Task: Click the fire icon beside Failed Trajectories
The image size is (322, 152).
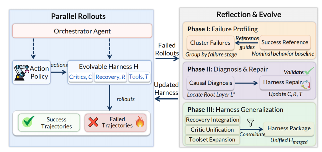Action: click(x=140, y=122)
